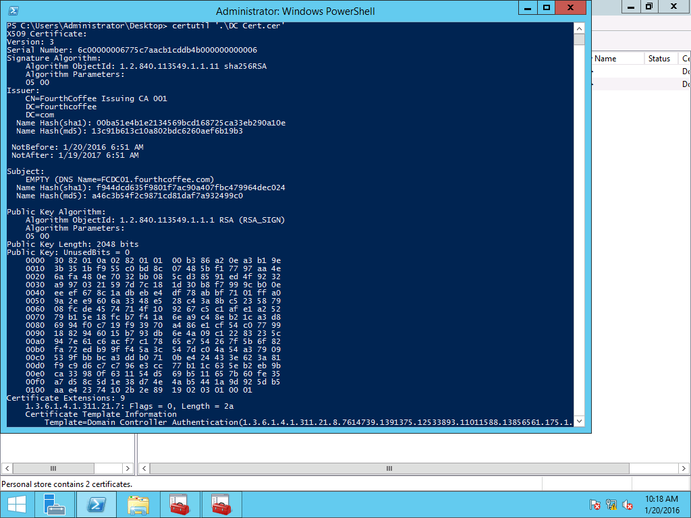This screenshot has width=691, height=518.
Task: Switch to the first MMC toolbox window
Action: (179, 504)
